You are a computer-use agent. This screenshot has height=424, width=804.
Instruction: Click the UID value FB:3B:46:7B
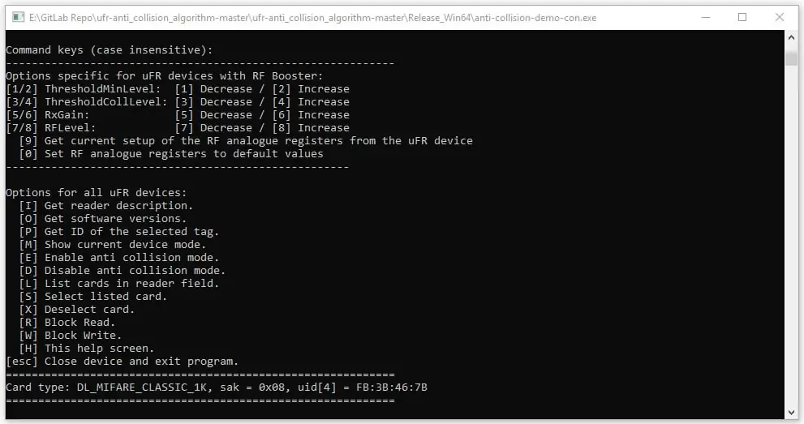392,388
